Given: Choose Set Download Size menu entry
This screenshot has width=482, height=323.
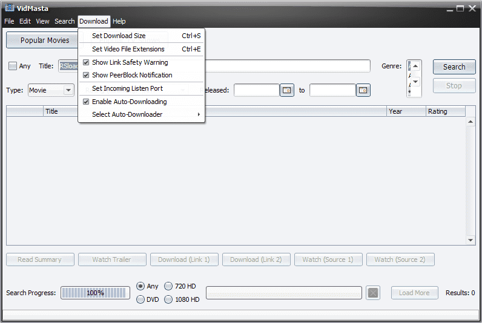Looking at the screenshot, I should pyautogui.click(x=119, y=36).
